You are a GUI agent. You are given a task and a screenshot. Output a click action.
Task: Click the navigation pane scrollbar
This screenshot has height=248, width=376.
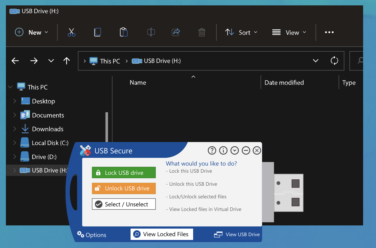107,127
